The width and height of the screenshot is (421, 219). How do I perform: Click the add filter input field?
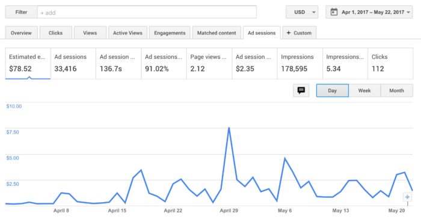click(x=147, y=13)
